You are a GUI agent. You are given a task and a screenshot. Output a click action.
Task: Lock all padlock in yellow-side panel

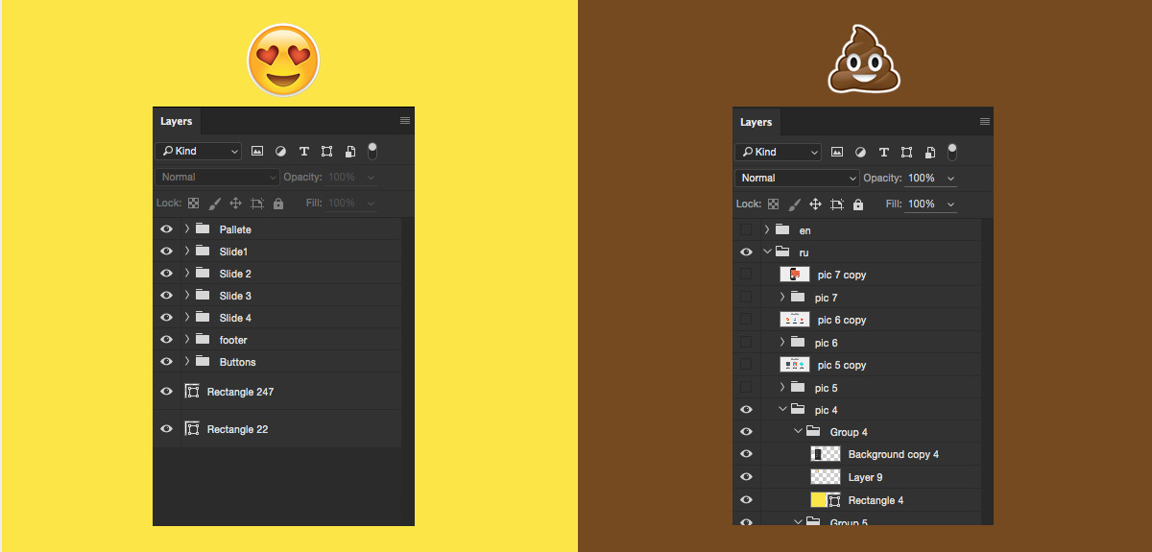coord(278,204)
